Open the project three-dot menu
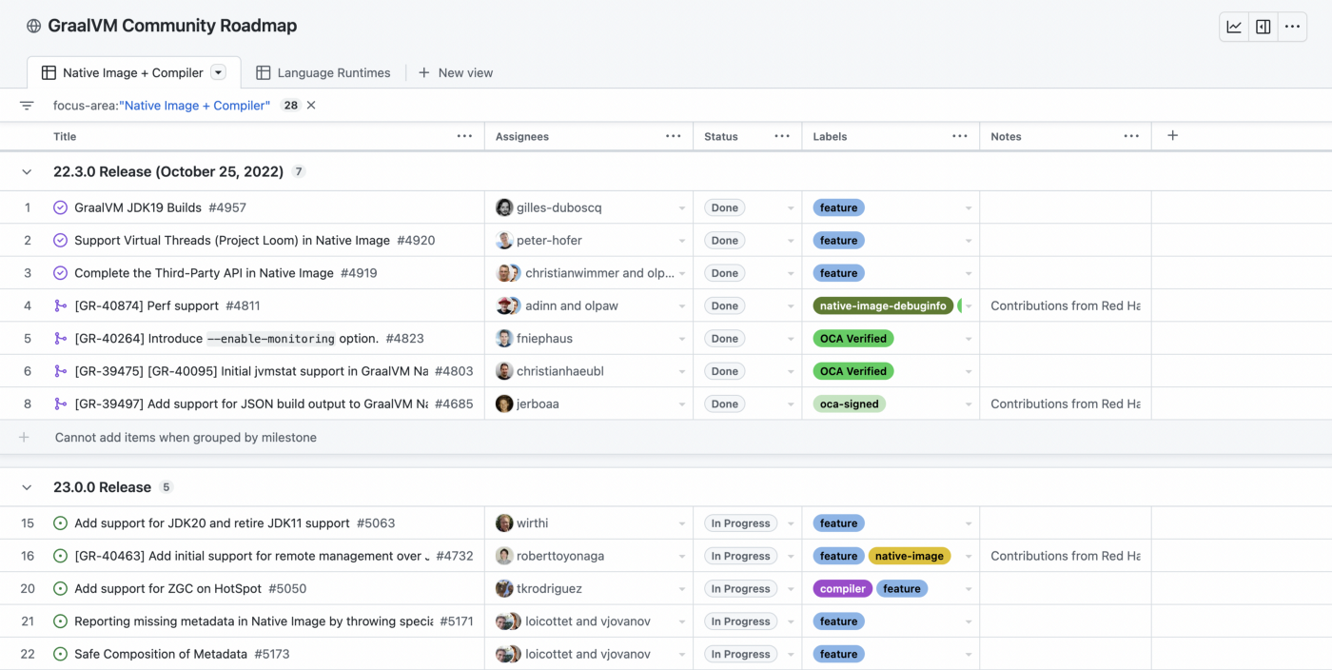The width and height of the screenshot is (1332, 670). 1292,27
